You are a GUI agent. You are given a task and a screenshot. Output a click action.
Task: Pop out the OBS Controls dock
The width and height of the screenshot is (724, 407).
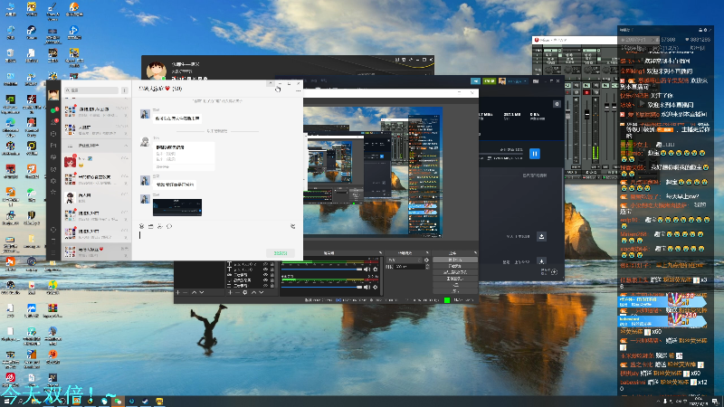(x=475, y=253)
